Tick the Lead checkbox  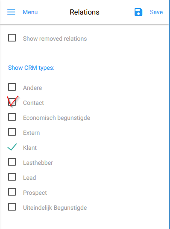pos(12,177)
